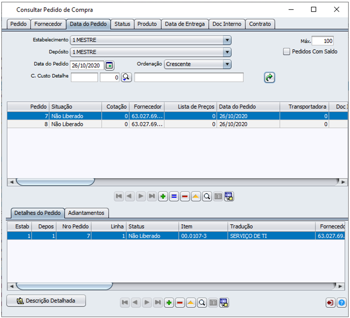
Task: Select the order row with Pedido 7
Action: [x=177, y=116]
